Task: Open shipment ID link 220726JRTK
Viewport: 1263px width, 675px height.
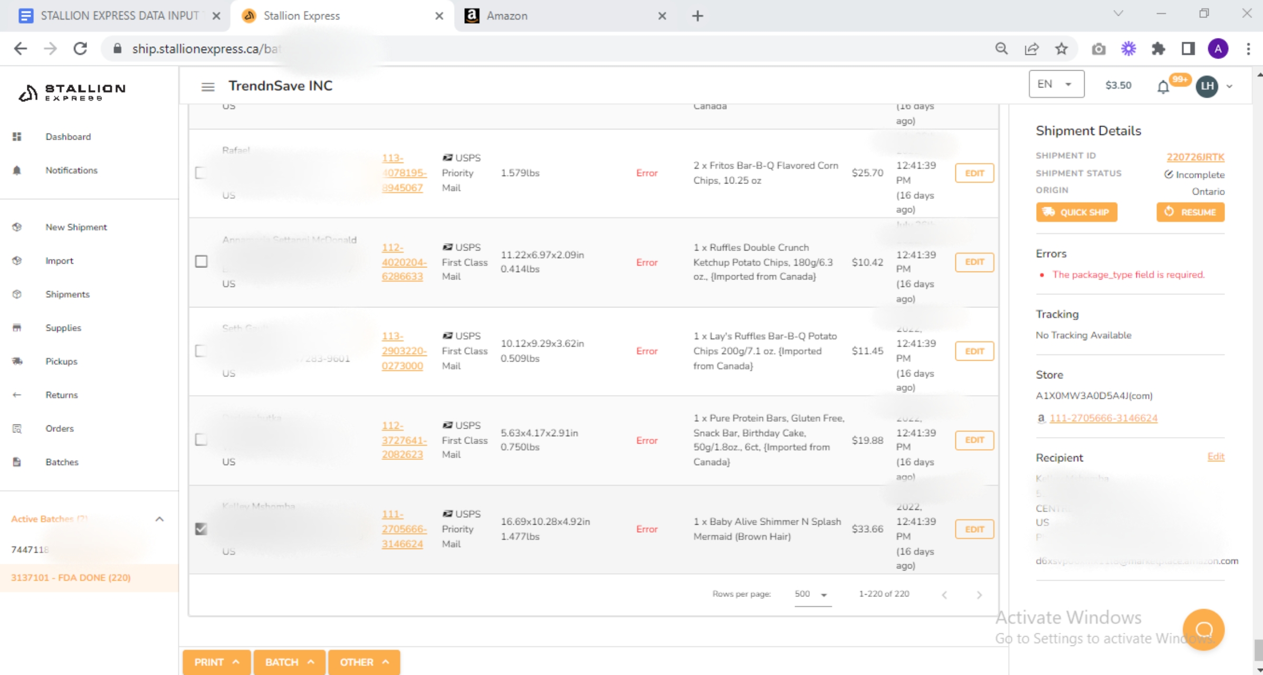Action: click(x=1195, y=157)
